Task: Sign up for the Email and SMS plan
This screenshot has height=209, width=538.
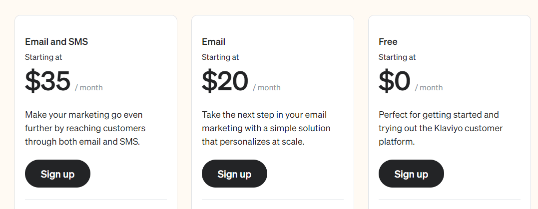Action: point(57,174)
